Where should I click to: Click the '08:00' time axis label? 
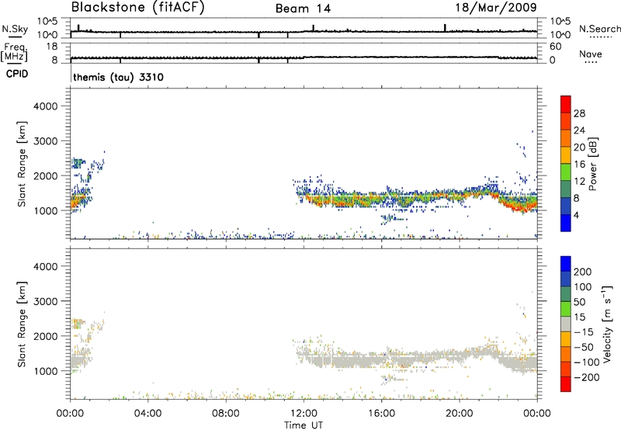click(x=225, y=414)
